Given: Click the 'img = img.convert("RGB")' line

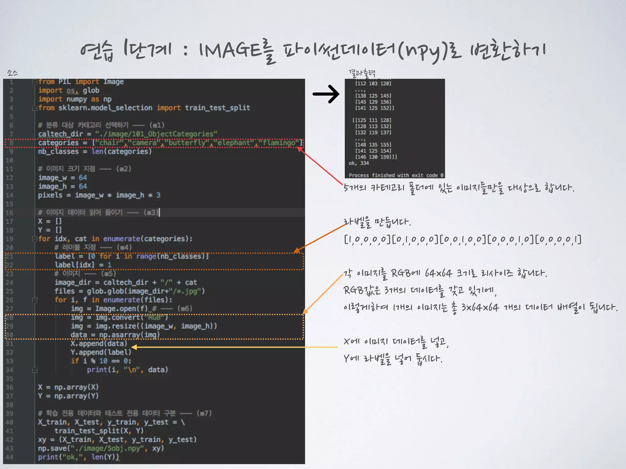Looking at the screenshot, I should (120, 318).
